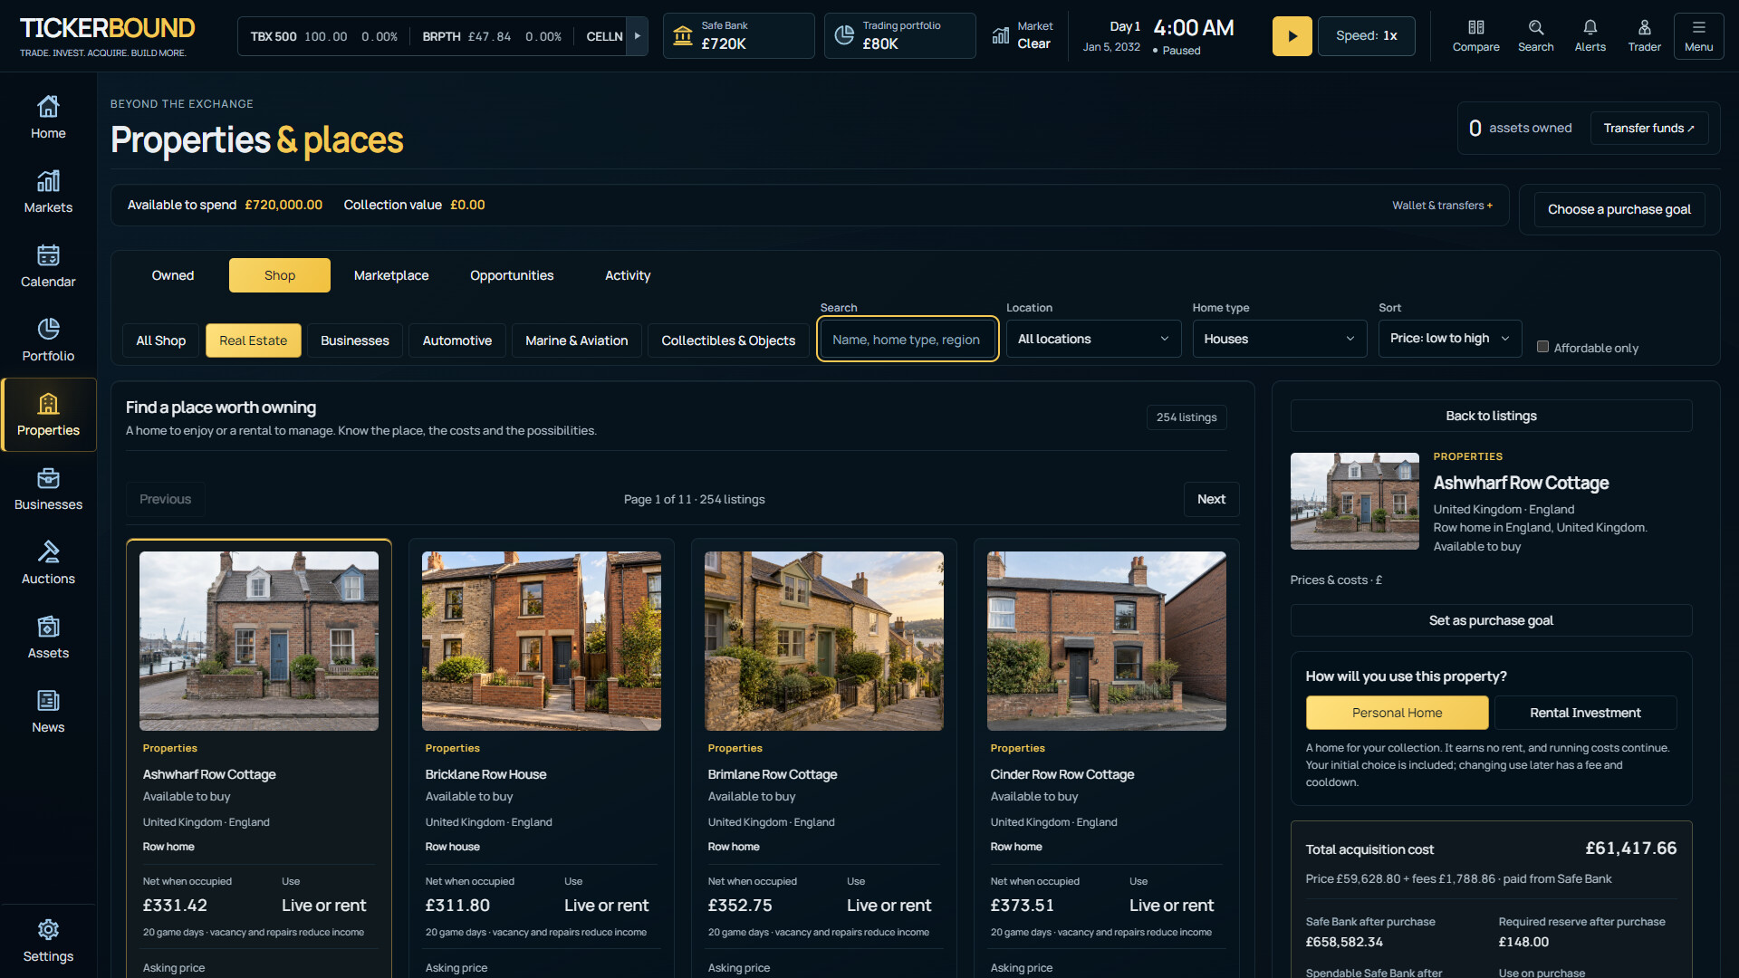Open the Home type Houses dropdown
The image size is (1739, 978).
(x=1279, y=339)
